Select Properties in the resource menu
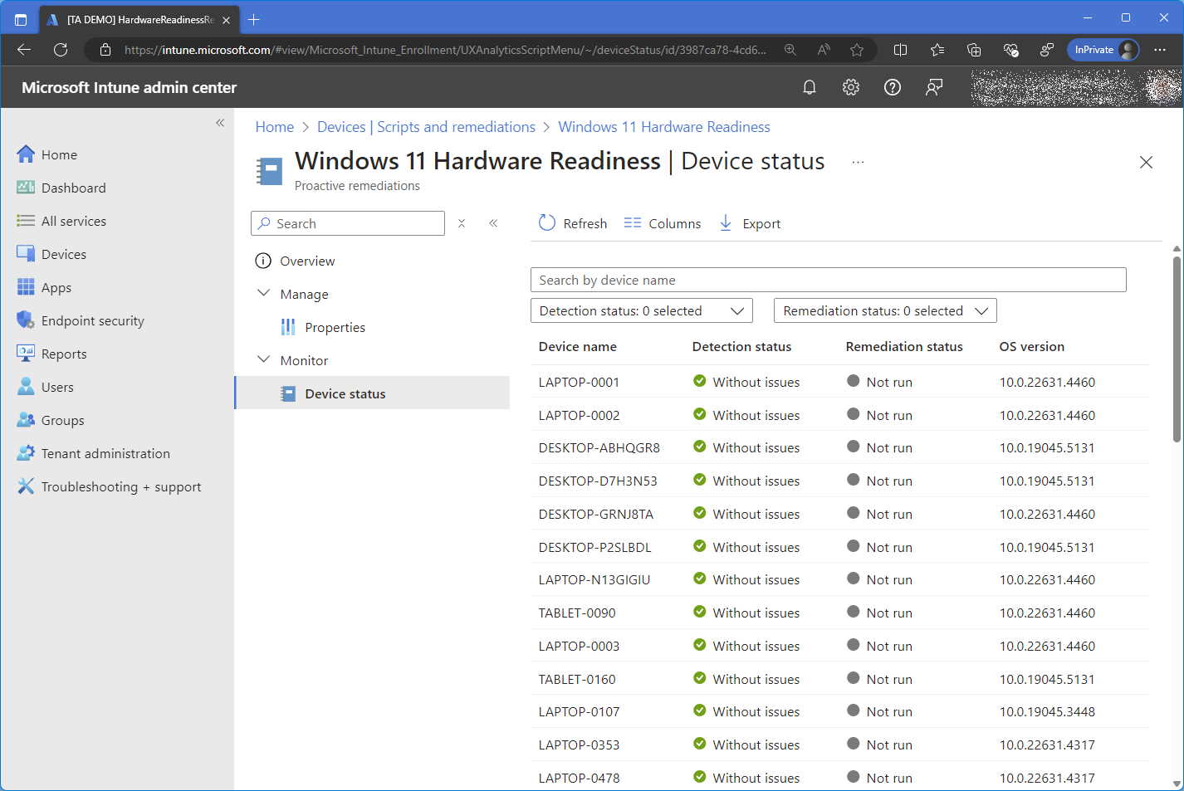Image resolution: width=1184 pixels, height=791 pixels. [x=335, y=327]
